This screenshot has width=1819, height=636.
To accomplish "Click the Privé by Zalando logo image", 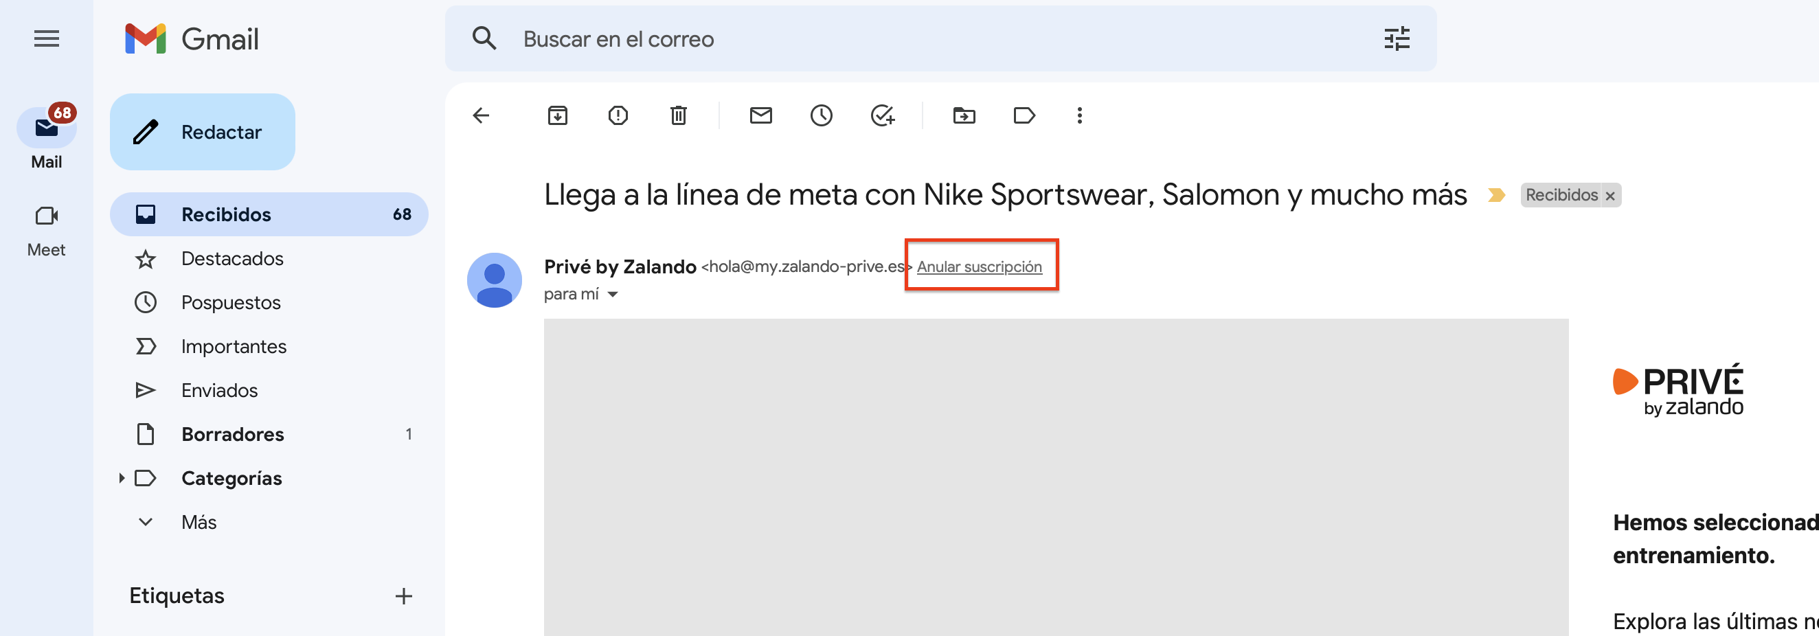I will click(x=1678, y=390).
